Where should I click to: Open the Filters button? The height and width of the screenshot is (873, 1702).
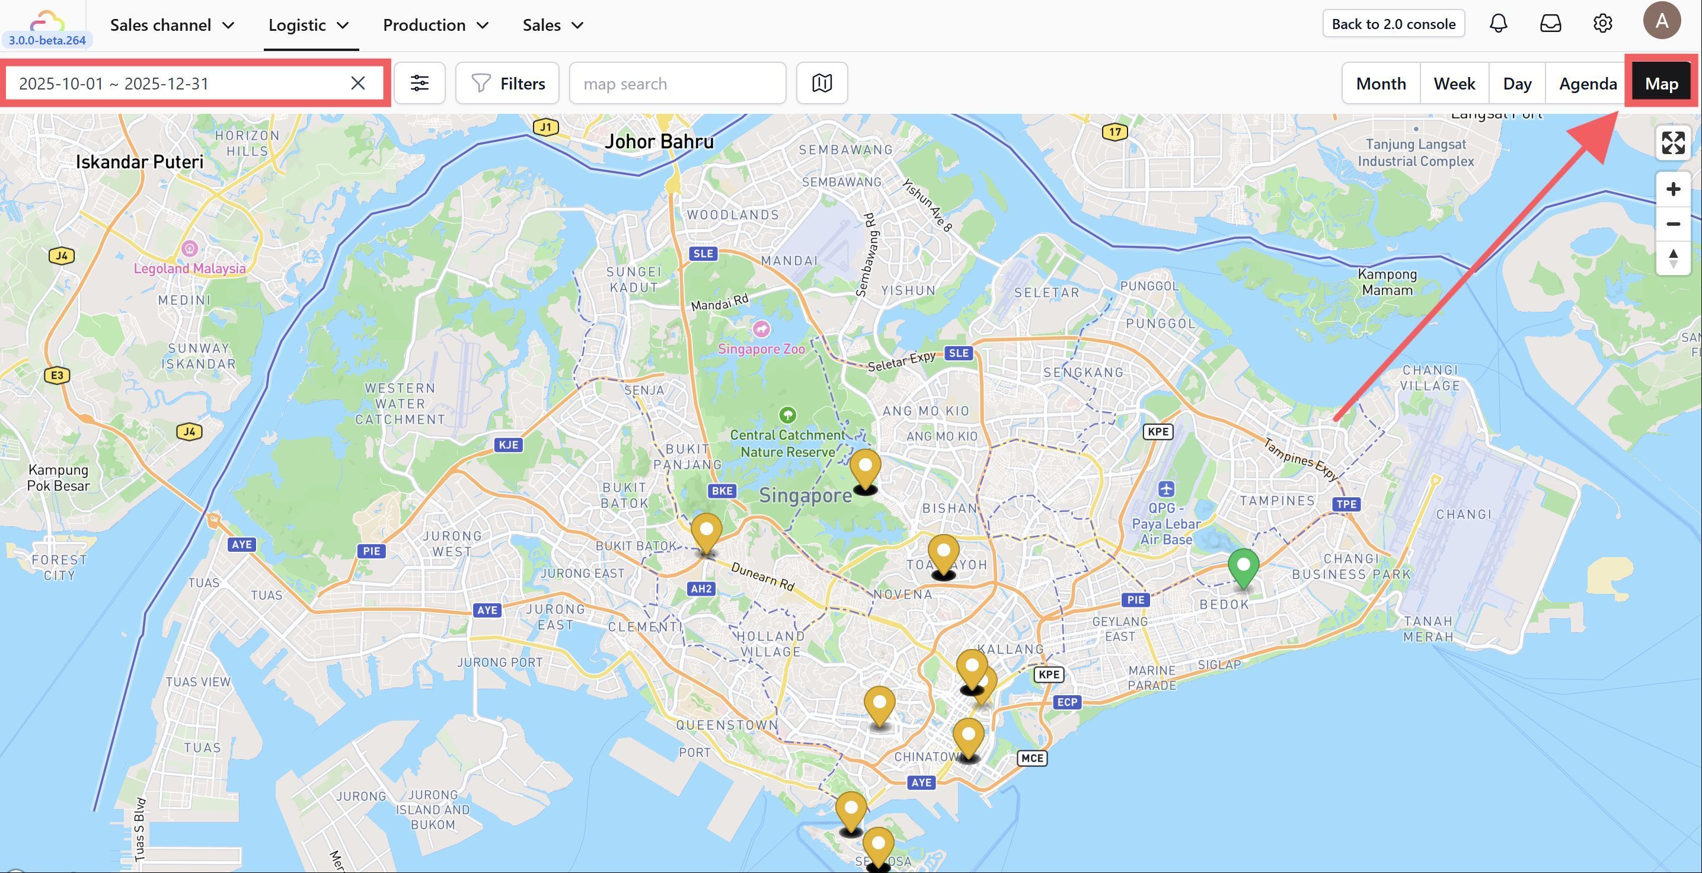(x=507, y=84)
